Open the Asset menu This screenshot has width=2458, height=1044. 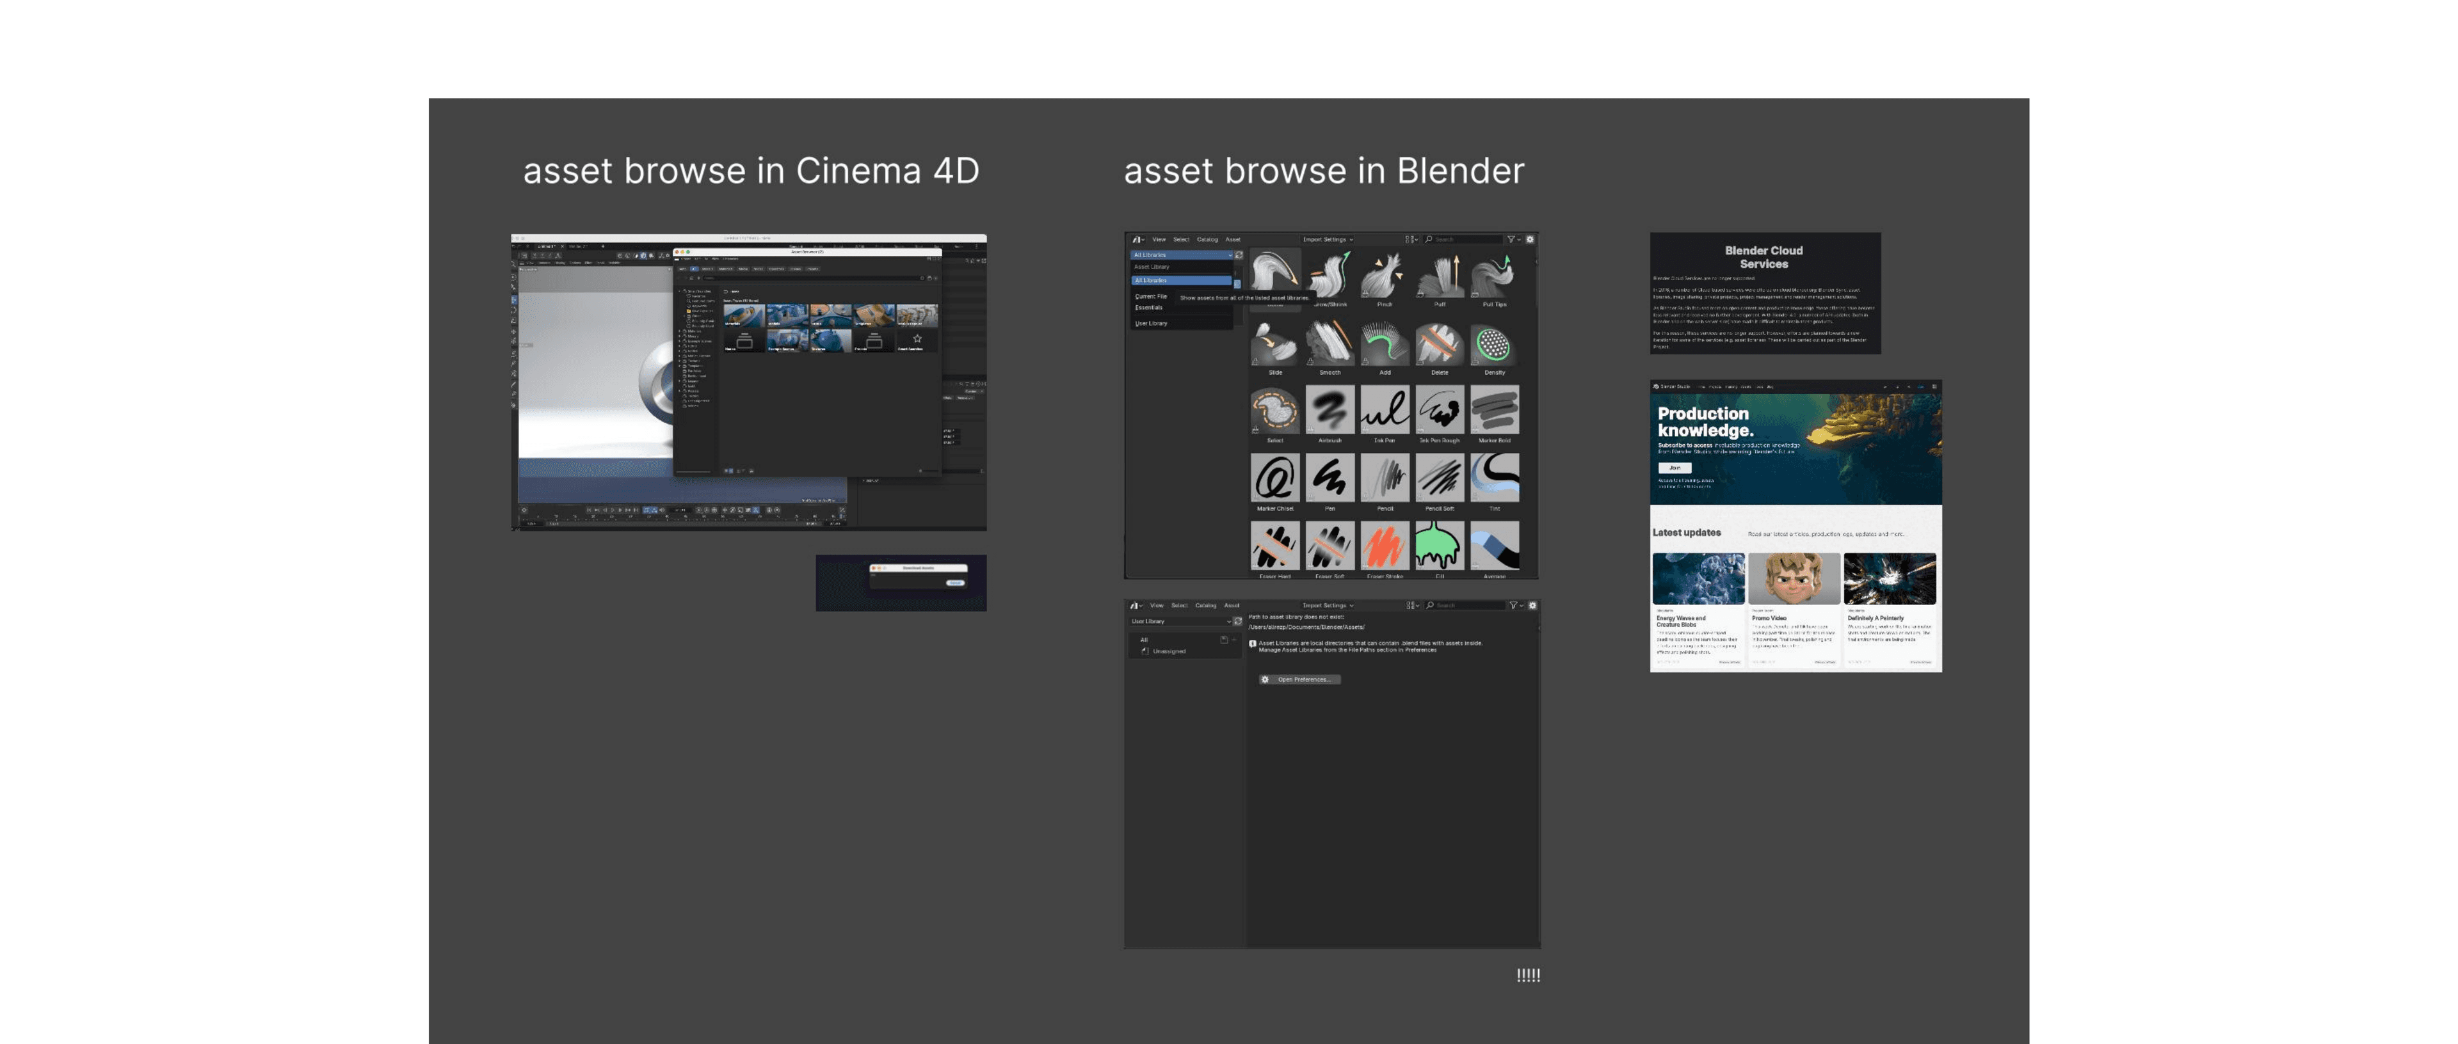click(1233, 241)
